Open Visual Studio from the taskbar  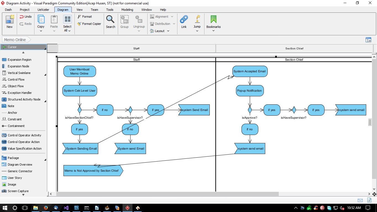[66, 208]
